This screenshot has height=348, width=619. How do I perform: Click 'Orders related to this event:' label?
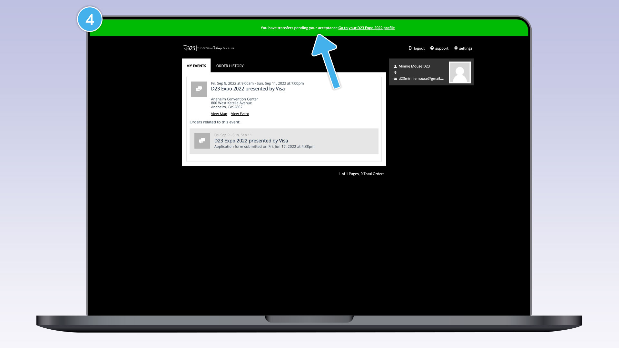point(215,122)
